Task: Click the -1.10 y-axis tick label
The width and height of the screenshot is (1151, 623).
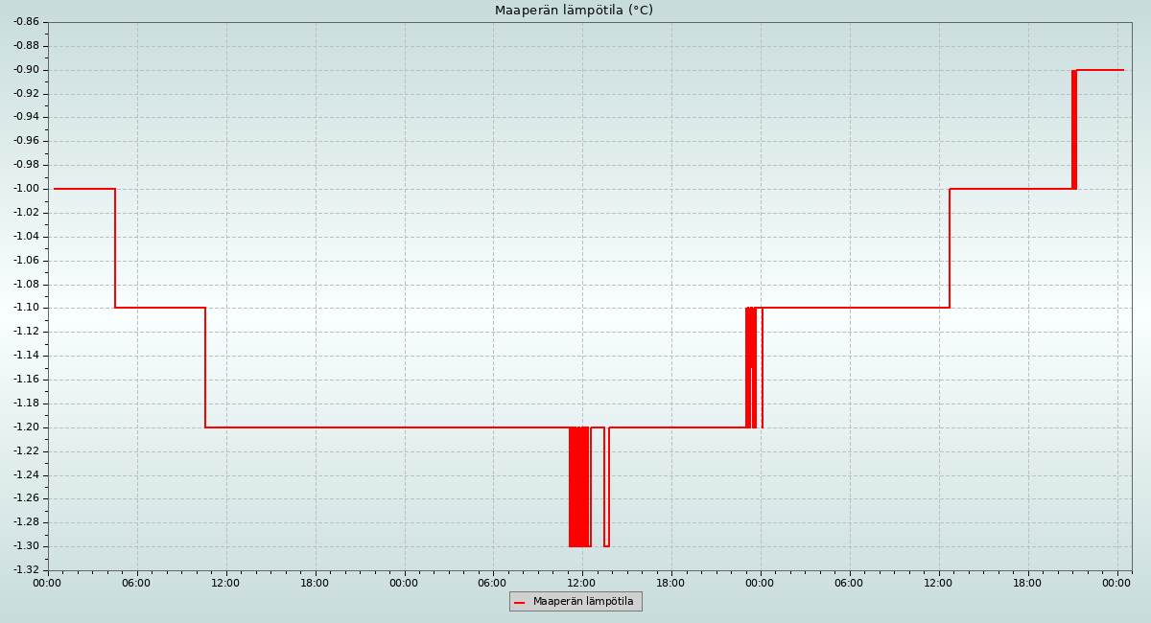Action: tap(26, 308)
